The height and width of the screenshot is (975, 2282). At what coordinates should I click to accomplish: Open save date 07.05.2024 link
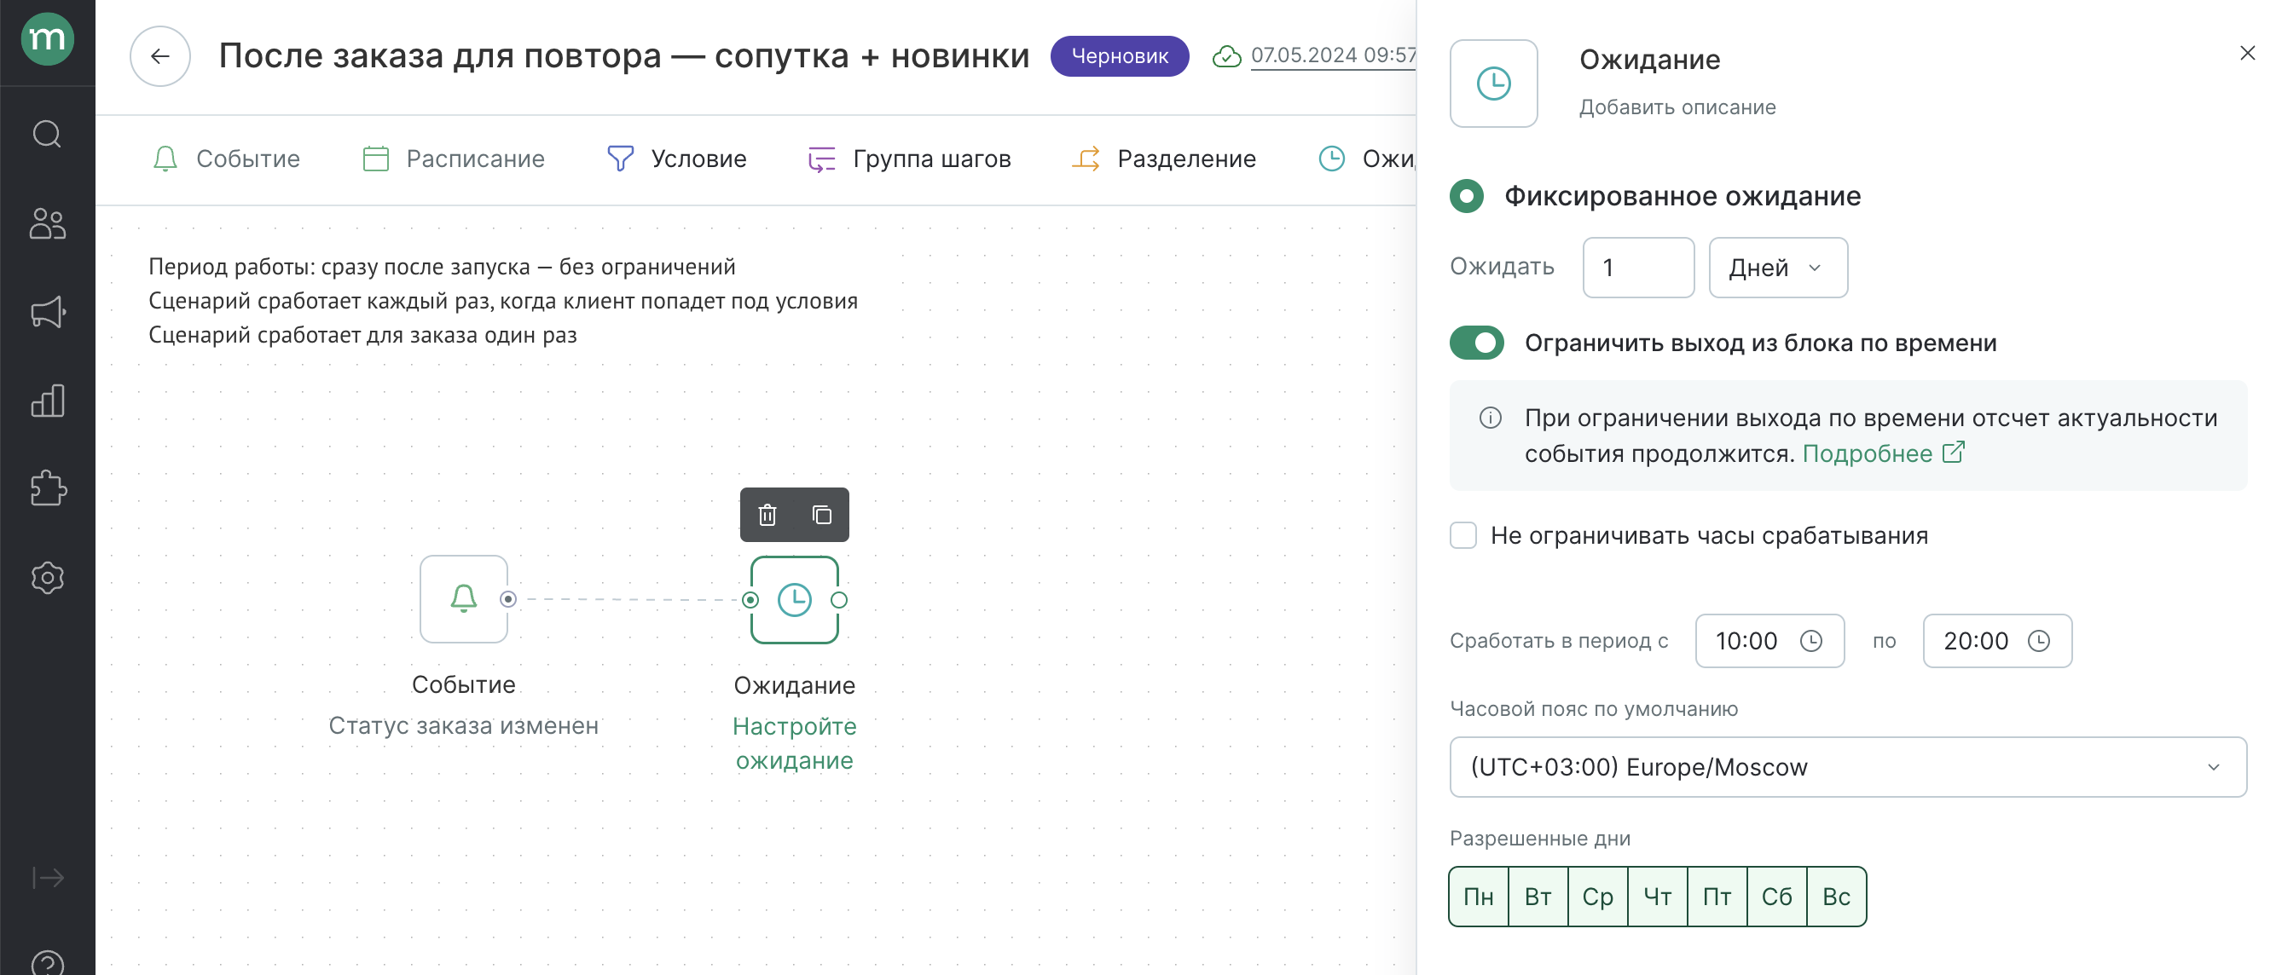[x=1333, y=55]
